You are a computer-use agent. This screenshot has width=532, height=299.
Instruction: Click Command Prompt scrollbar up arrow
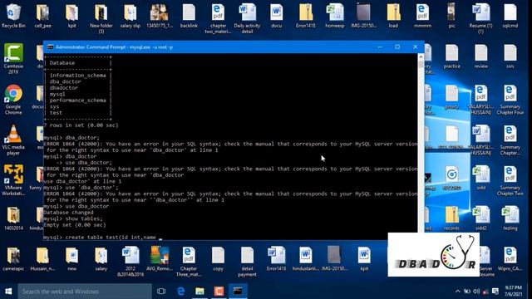[421, 56]
